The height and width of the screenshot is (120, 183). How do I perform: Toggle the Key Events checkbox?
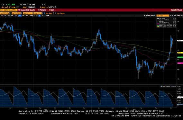pos(56,13)
